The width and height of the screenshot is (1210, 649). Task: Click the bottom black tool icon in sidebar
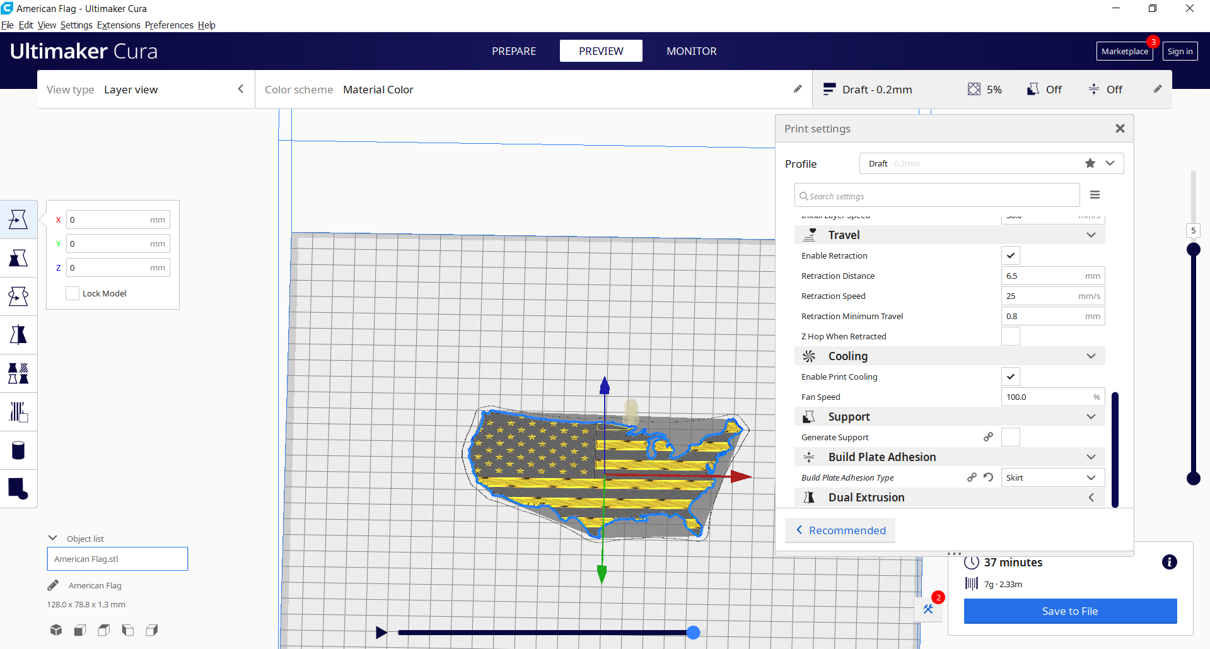click(18, 489)
